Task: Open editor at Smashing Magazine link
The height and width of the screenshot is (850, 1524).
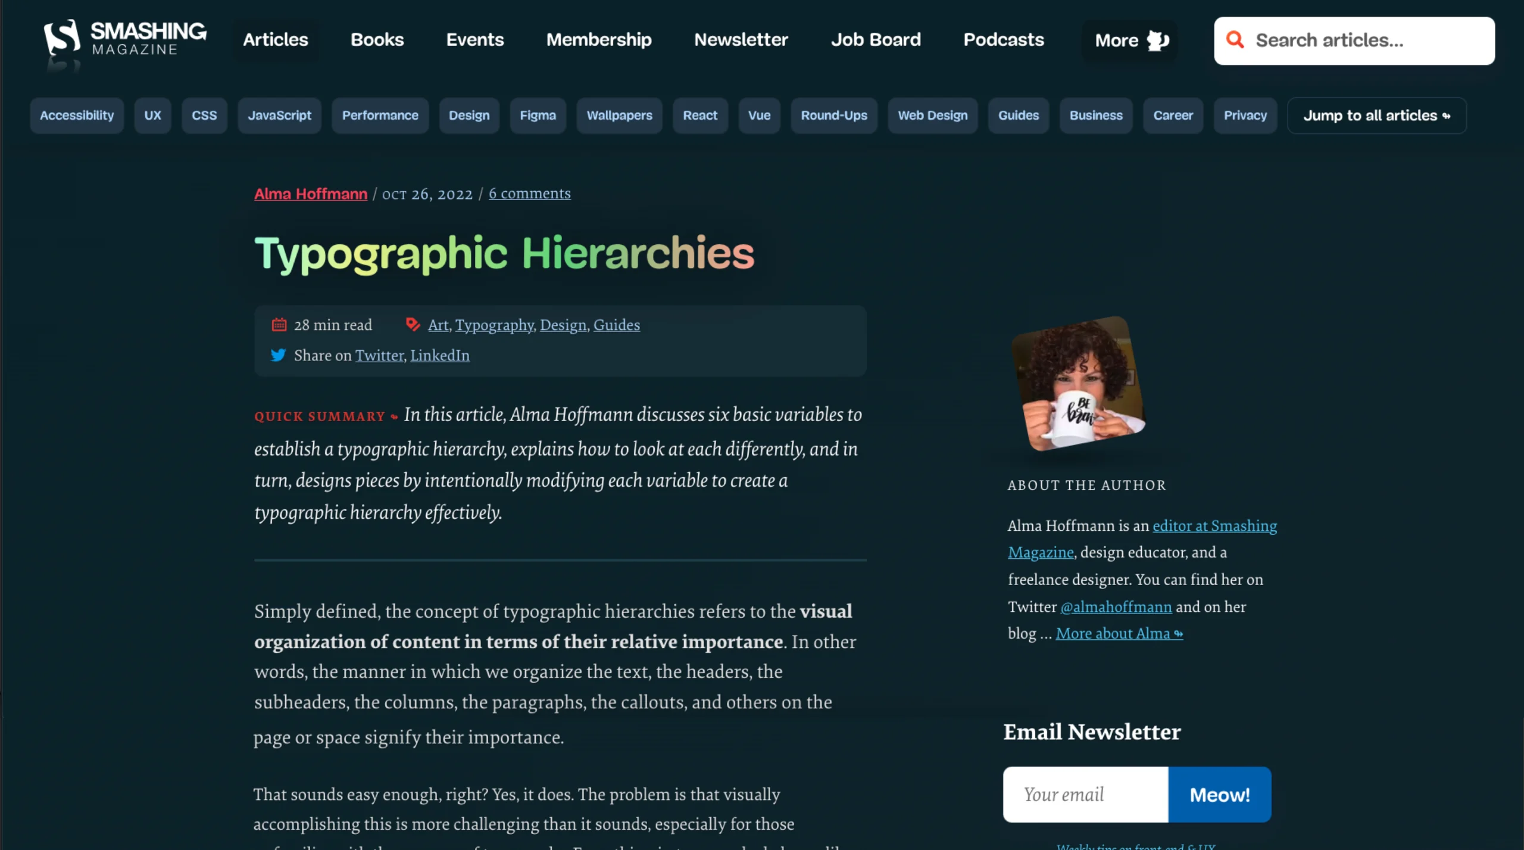Action: click(x=1142, y=538)
